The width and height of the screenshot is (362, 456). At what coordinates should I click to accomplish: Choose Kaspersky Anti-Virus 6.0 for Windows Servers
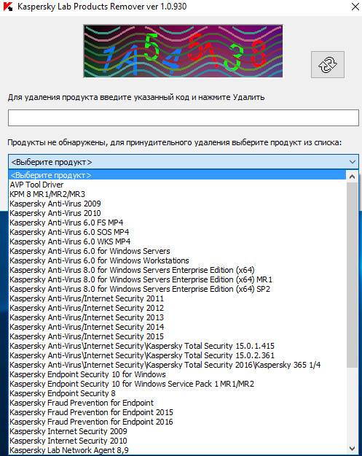point(178,251)
